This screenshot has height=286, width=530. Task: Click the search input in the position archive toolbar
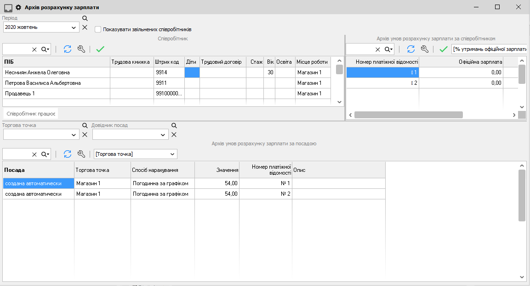[17, 154]
